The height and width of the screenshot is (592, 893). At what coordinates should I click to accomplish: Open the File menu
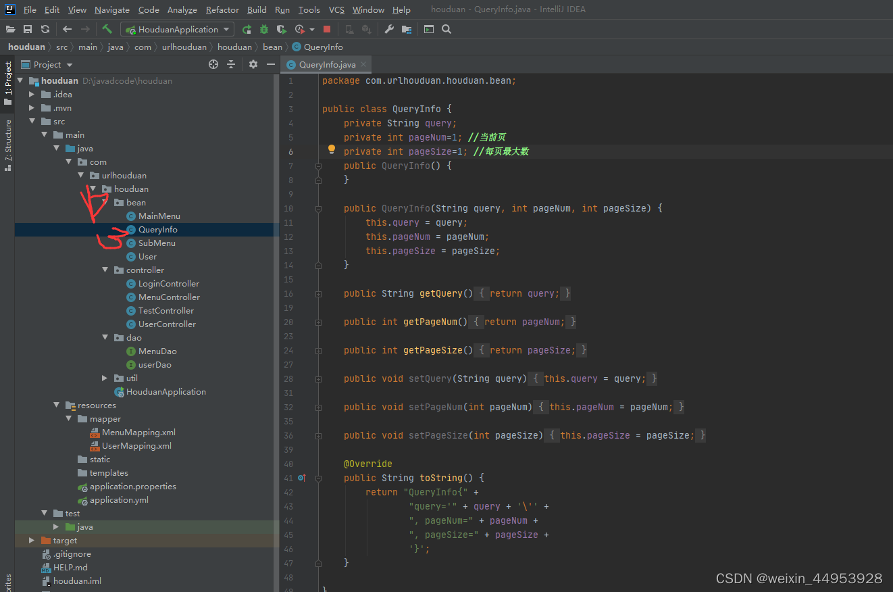click(30, 9)
